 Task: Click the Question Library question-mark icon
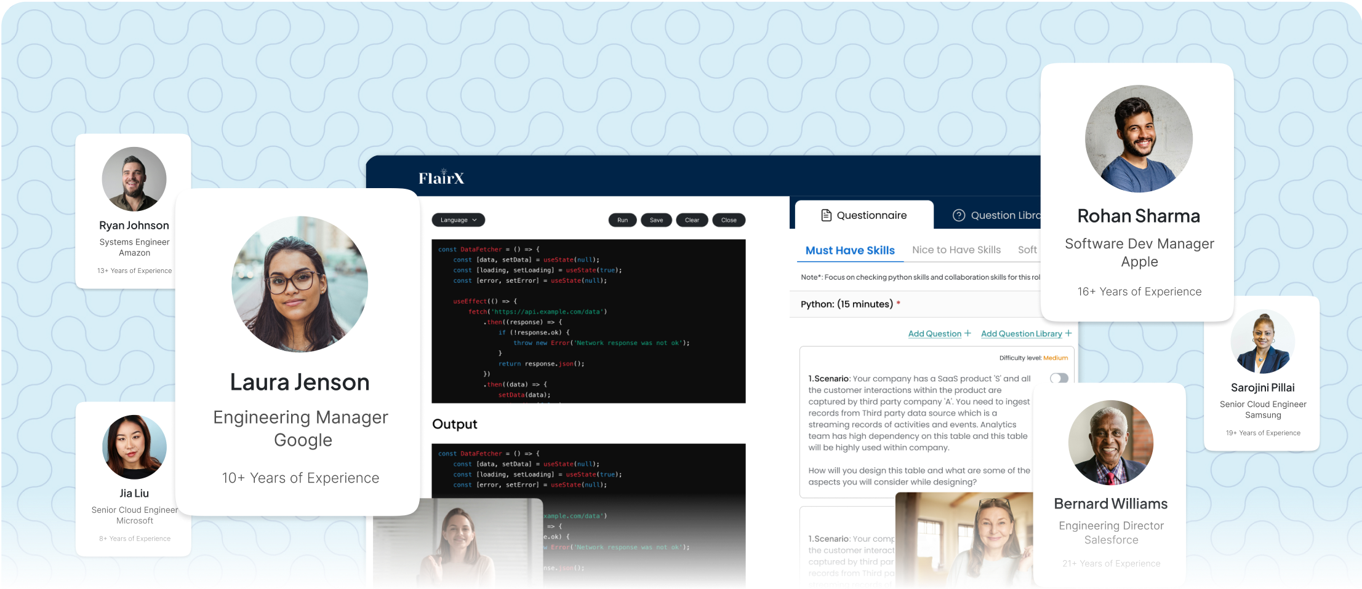click(958, 215)
